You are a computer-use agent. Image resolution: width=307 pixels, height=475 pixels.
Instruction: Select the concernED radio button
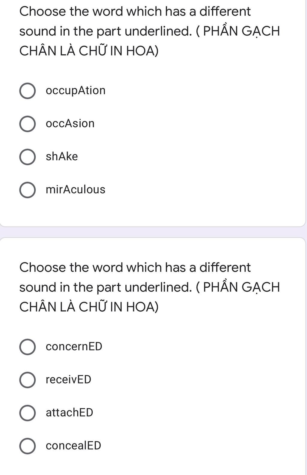coord(28,347)
